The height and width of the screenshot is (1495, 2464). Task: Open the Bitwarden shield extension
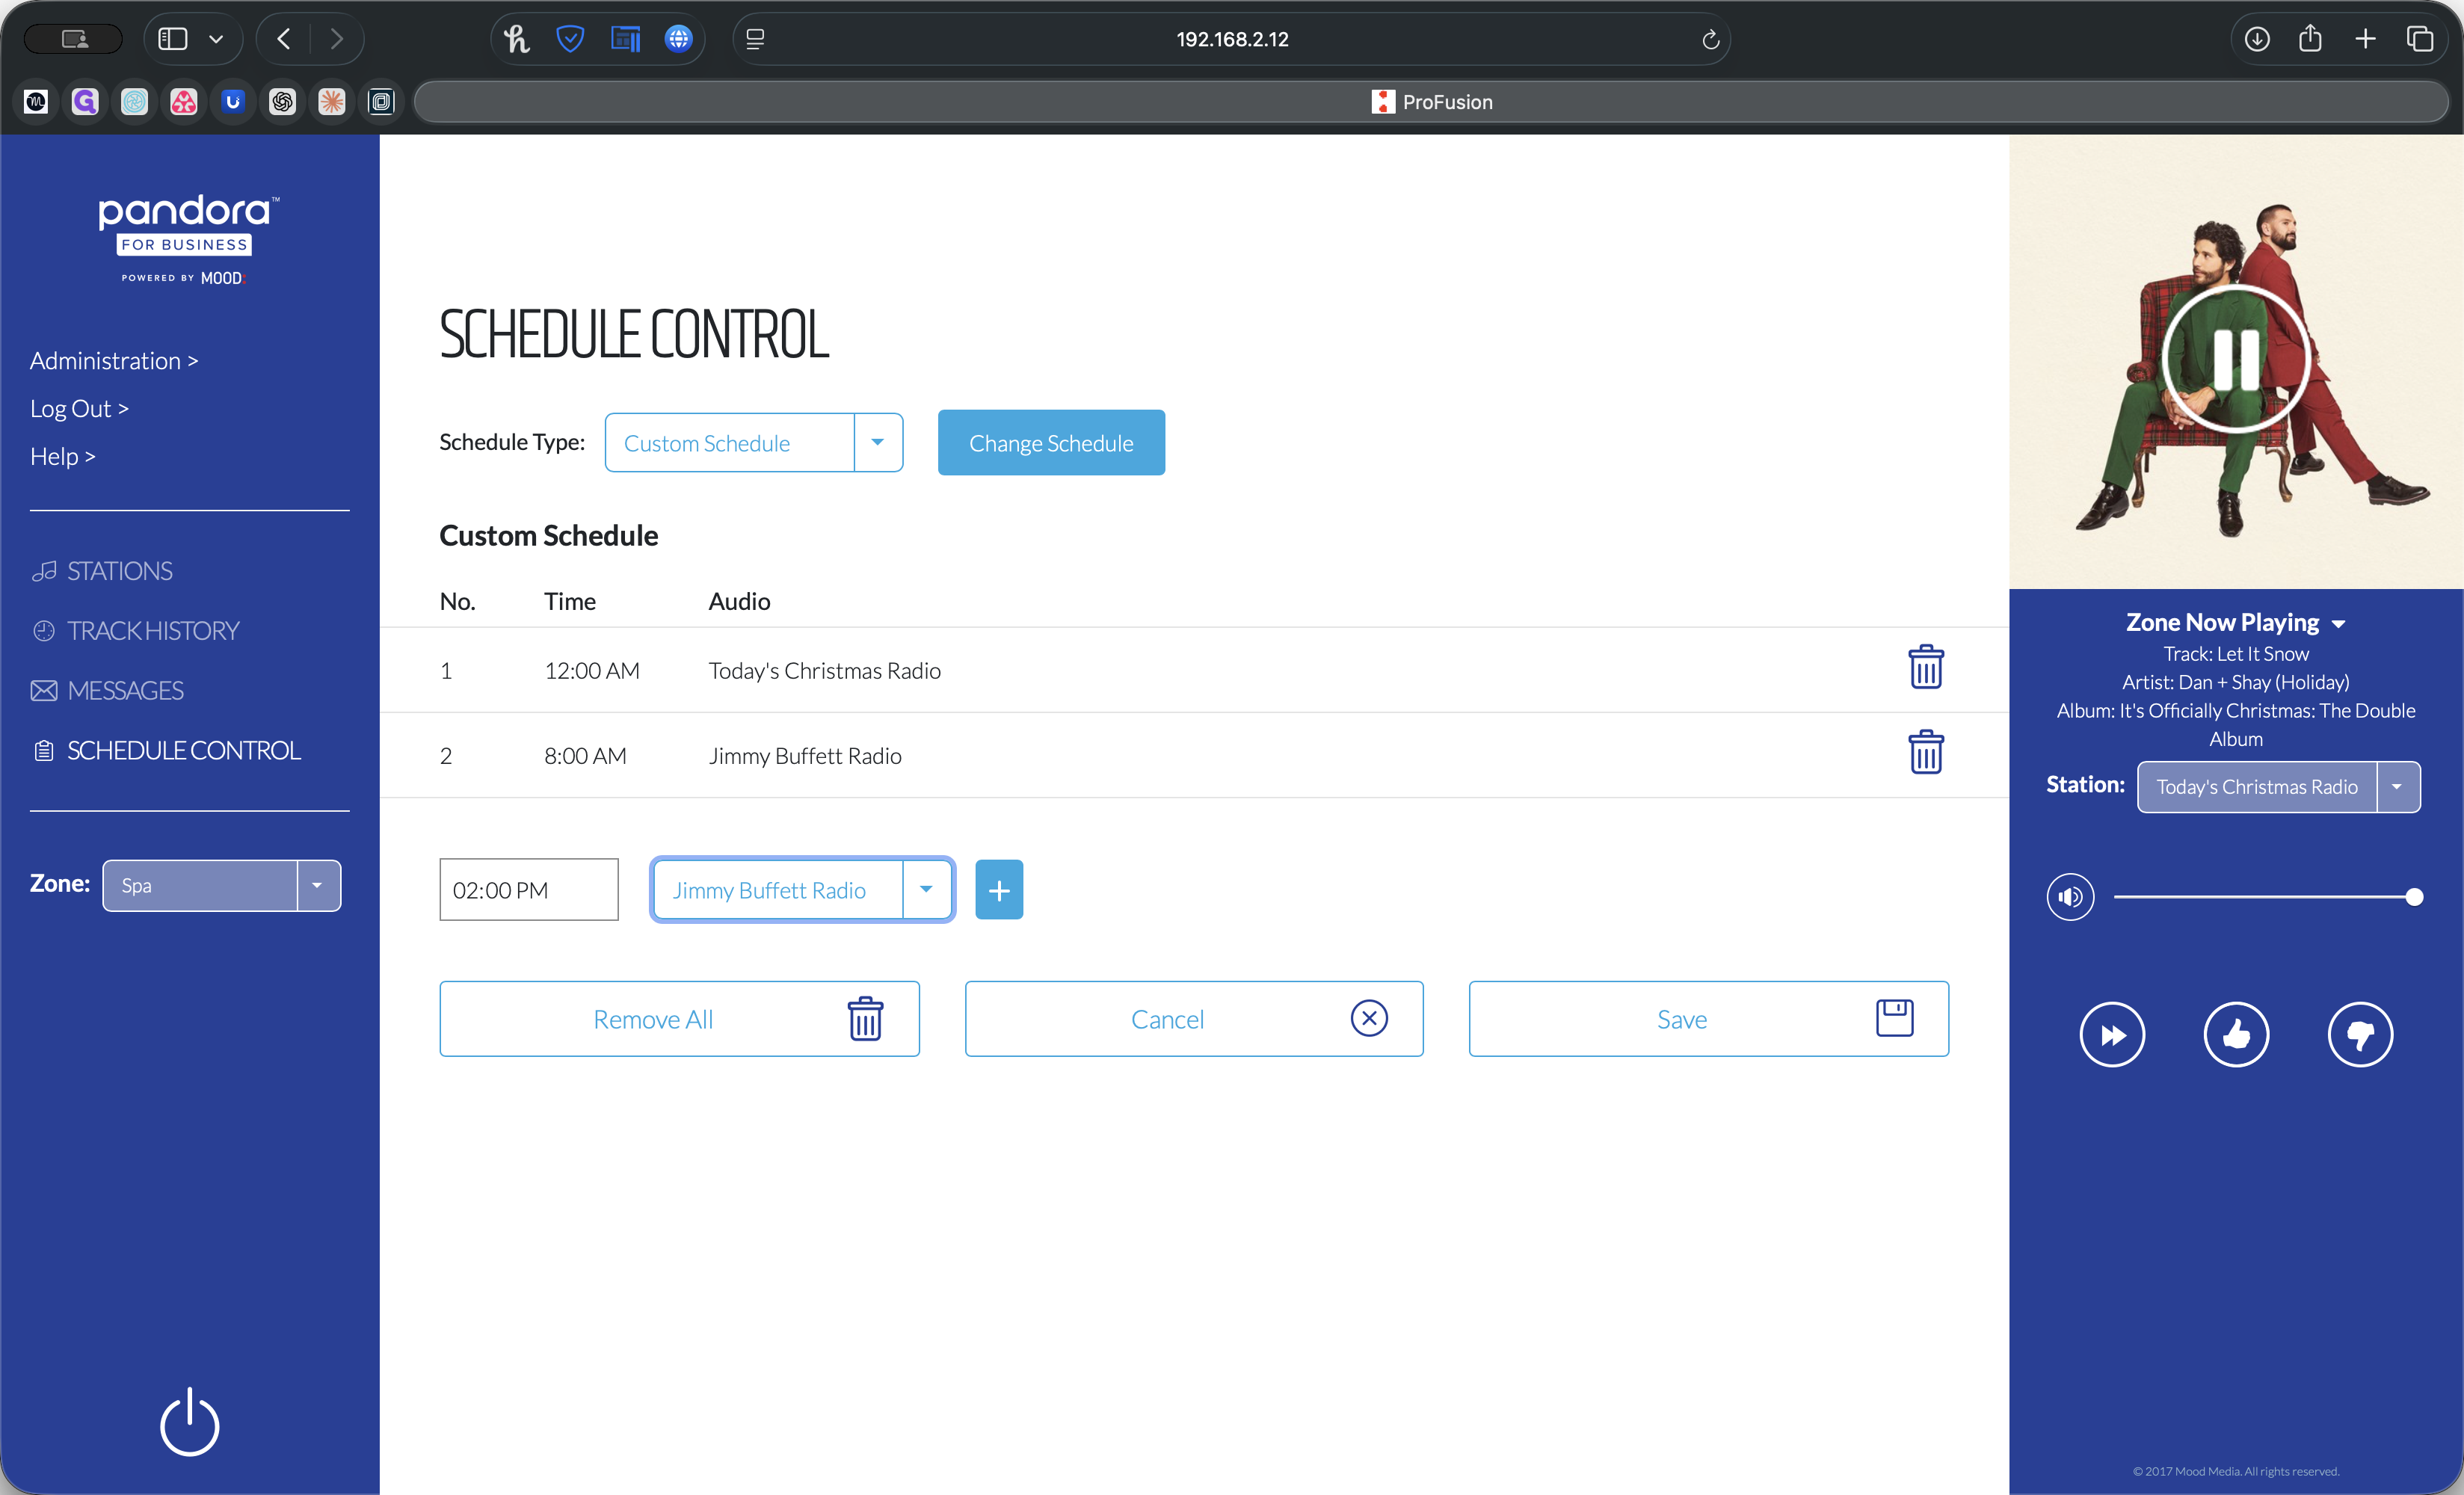pos(570,39)
